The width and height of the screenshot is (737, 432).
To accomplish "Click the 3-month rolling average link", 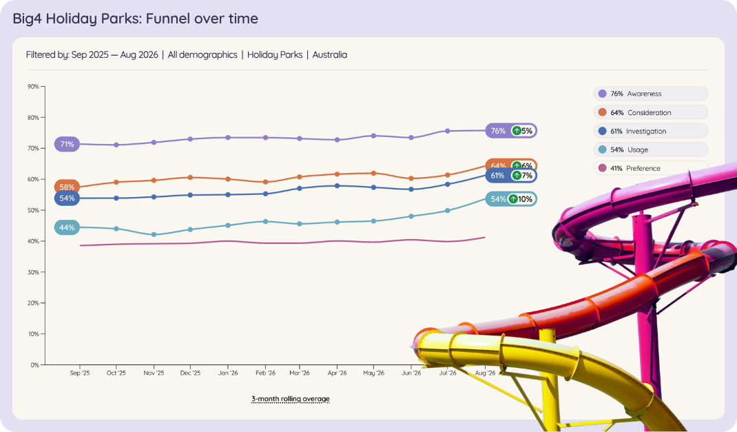I will click(x=291, y=399).
